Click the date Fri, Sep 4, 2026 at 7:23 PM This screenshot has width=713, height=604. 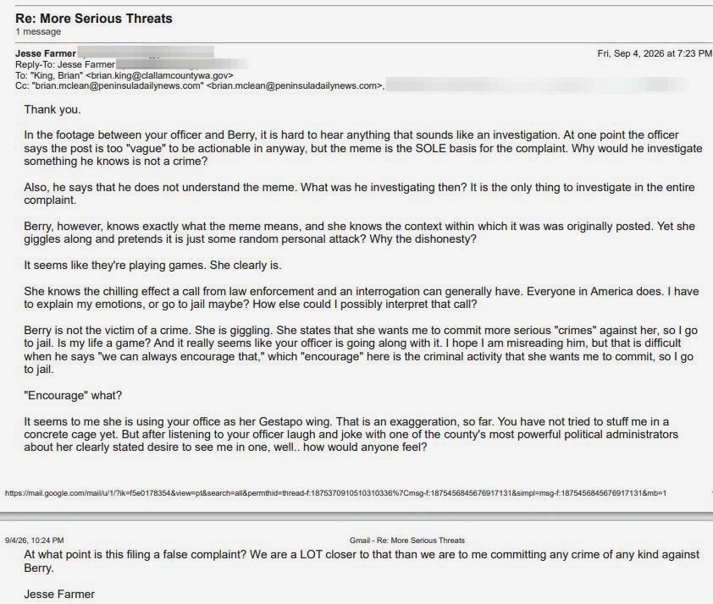(x=655, y=53)
